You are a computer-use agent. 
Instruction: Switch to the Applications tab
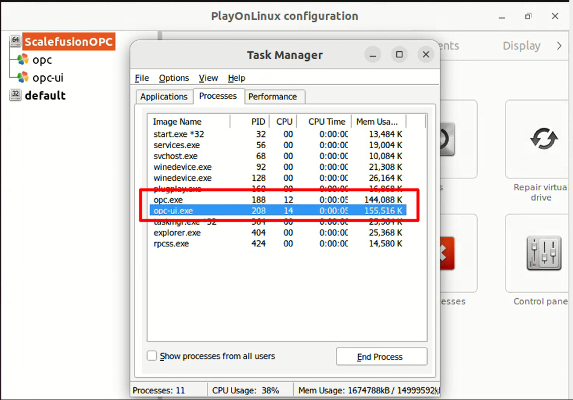point(163,97)
